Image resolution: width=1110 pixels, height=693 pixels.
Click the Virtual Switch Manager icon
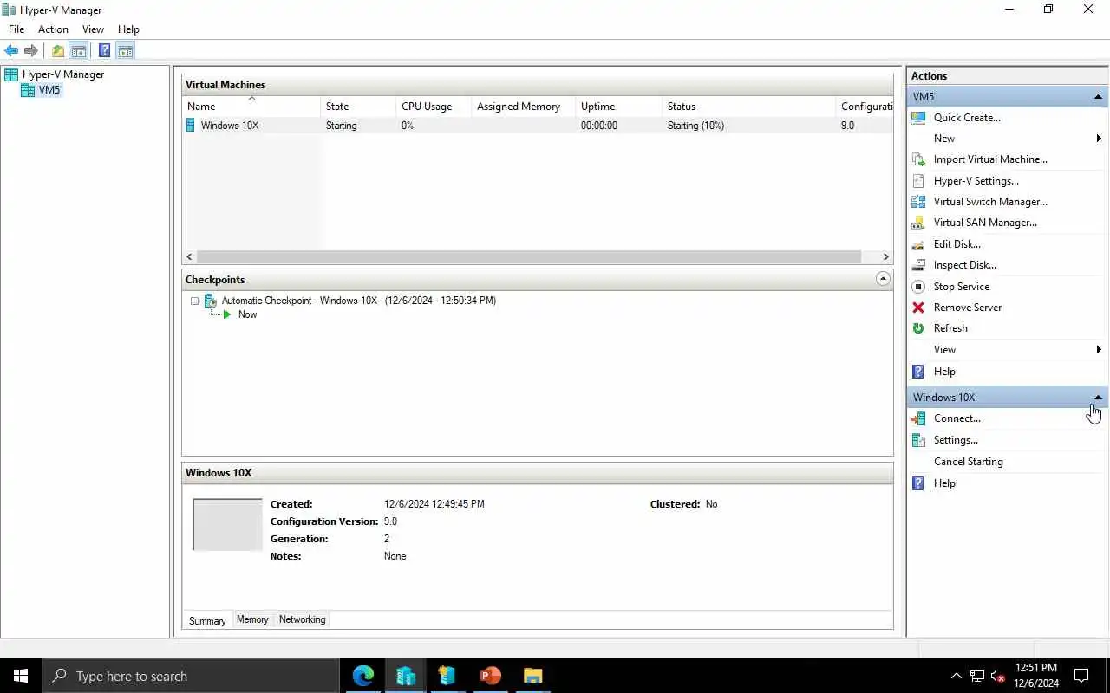tap(918, 202)
